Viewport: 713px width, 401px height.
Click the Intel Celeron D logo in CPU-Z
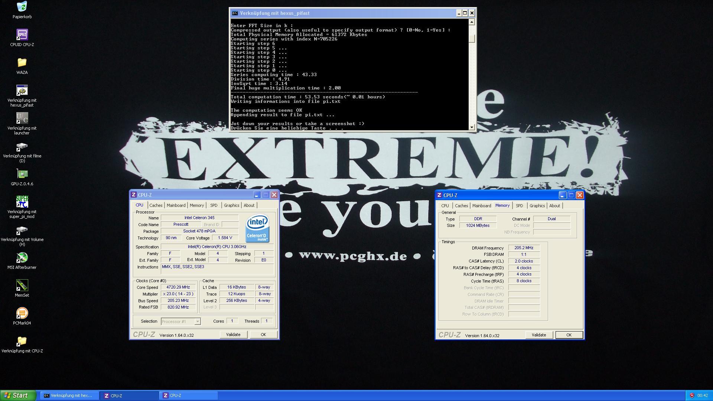point(257,229)
